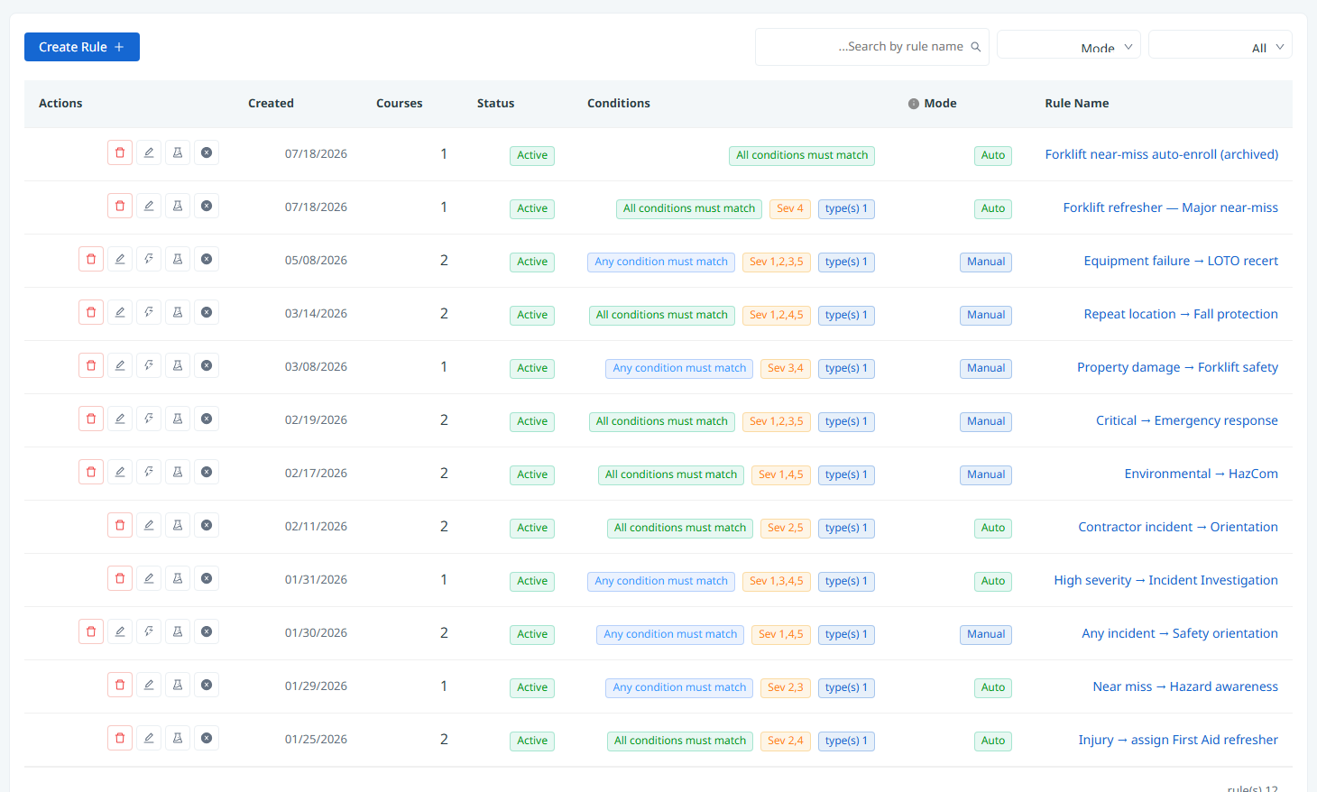The image size is (1317, 792).
Task: Click the Rule Name column header
Action: (x=1077, y=104)
